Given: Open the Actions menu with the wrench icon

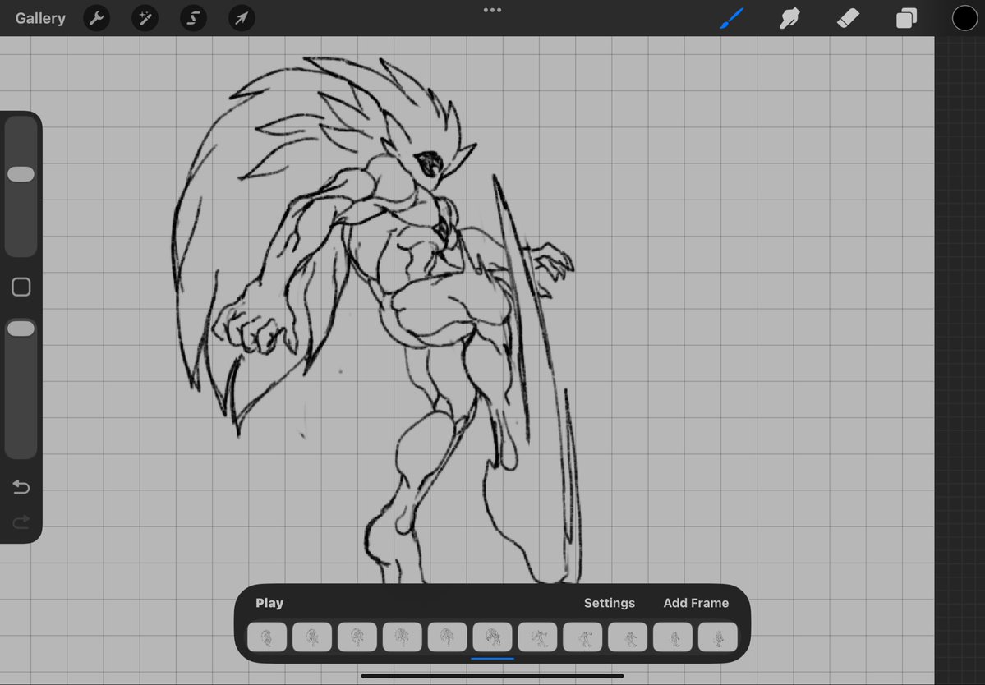Looking at the screenshot, I should point(96,17).
